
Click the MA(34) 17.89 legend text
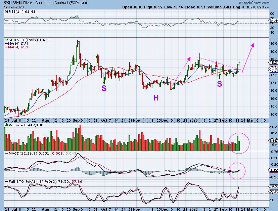pyautogui.click(x=18, y=47)
